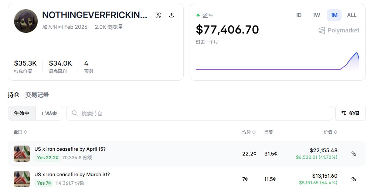Select the 1W profit range

(x=316, y=15)
